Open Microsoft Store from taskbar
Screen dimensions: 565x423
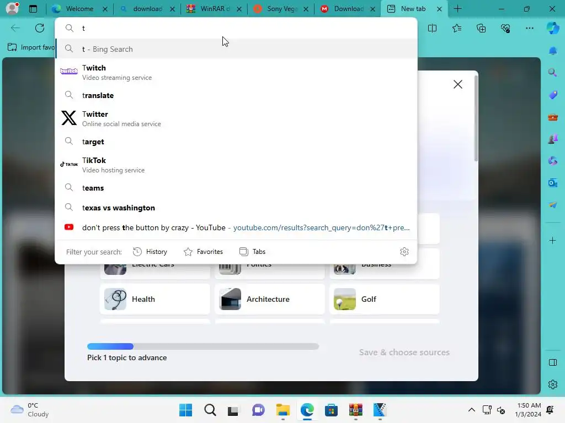point(331,410)
